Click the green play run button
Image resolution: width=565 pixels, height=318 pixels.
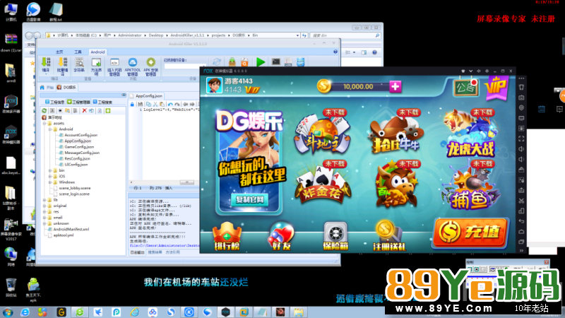coord(261,62)
